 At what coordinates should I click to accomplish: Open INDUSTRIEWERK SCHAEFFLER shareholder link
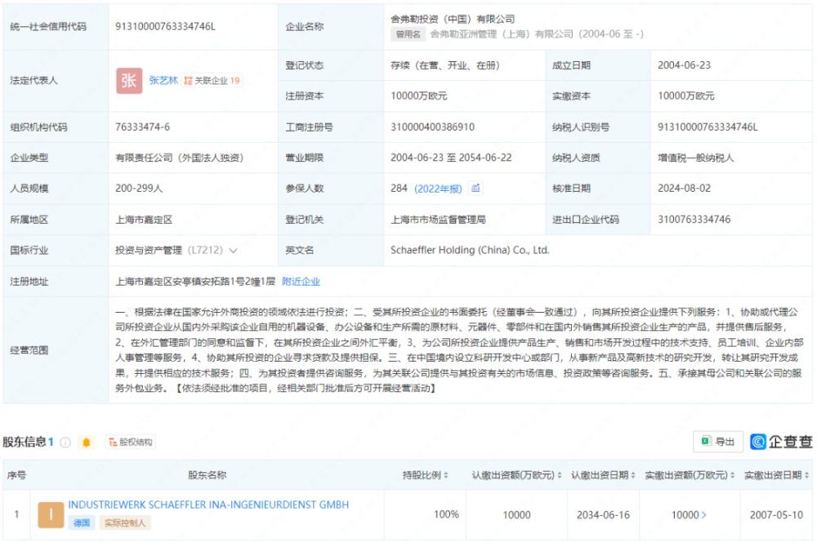[x=208, y=505]
